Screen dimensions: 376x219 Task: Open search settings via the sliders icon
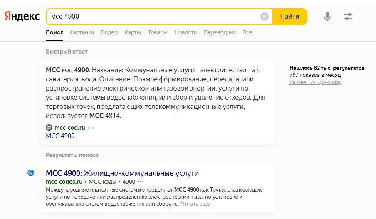click(348, 17)
